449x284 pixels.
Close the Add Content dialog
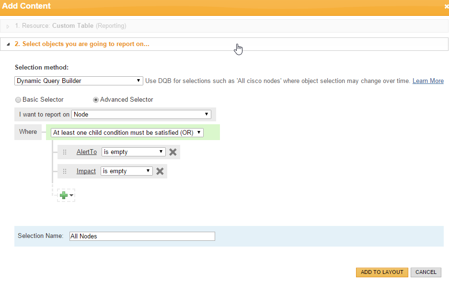(446, 6)
